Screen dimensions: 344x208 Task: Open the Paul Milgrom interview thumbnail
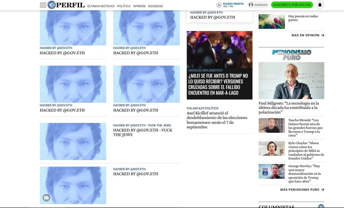[291, 81]
